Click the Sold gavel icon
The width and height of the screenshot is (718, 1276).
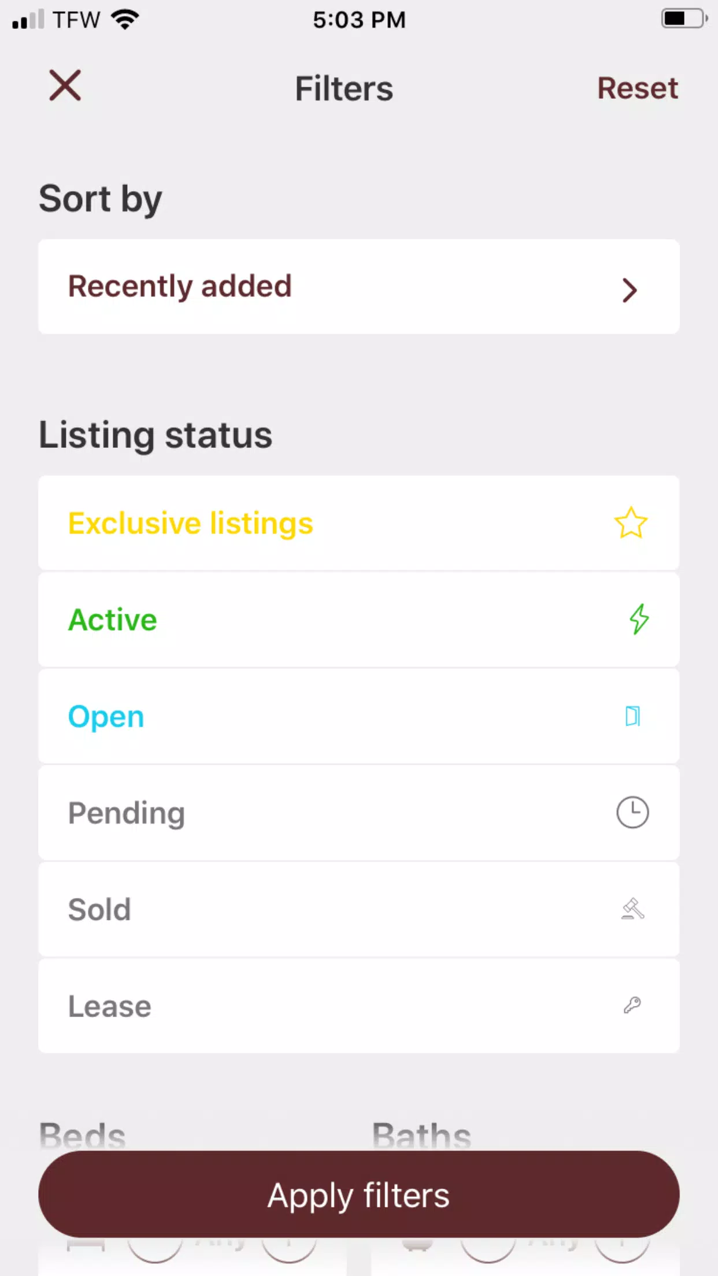tap(633, 908)
